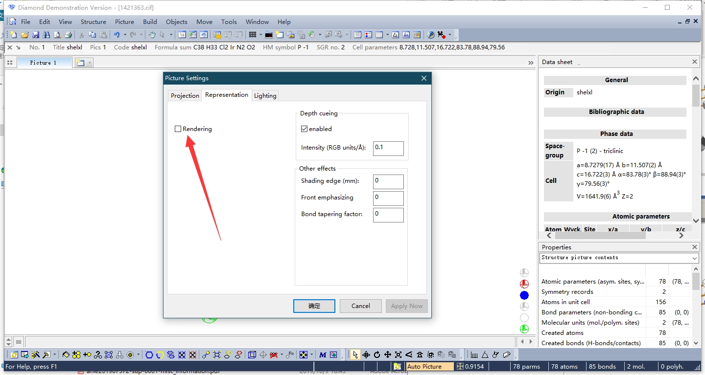The height and width of the screenshot is (375, 705).
Task: Click the grid layout icon in toolbar
Action: point(253,35)
